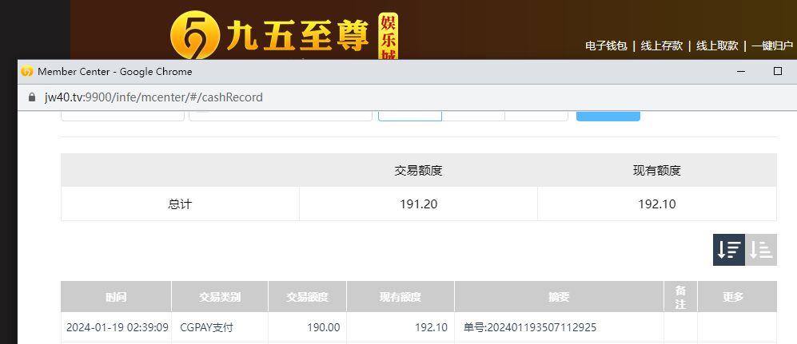The height and width of the screenshot is (344, 797).
Task: Select the descending sort order icon
Action: [x=729, y=250]
